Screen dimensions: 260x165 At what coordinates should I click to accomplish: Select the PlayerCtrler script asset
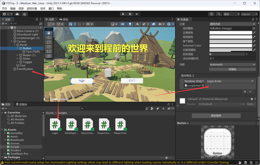120,126
